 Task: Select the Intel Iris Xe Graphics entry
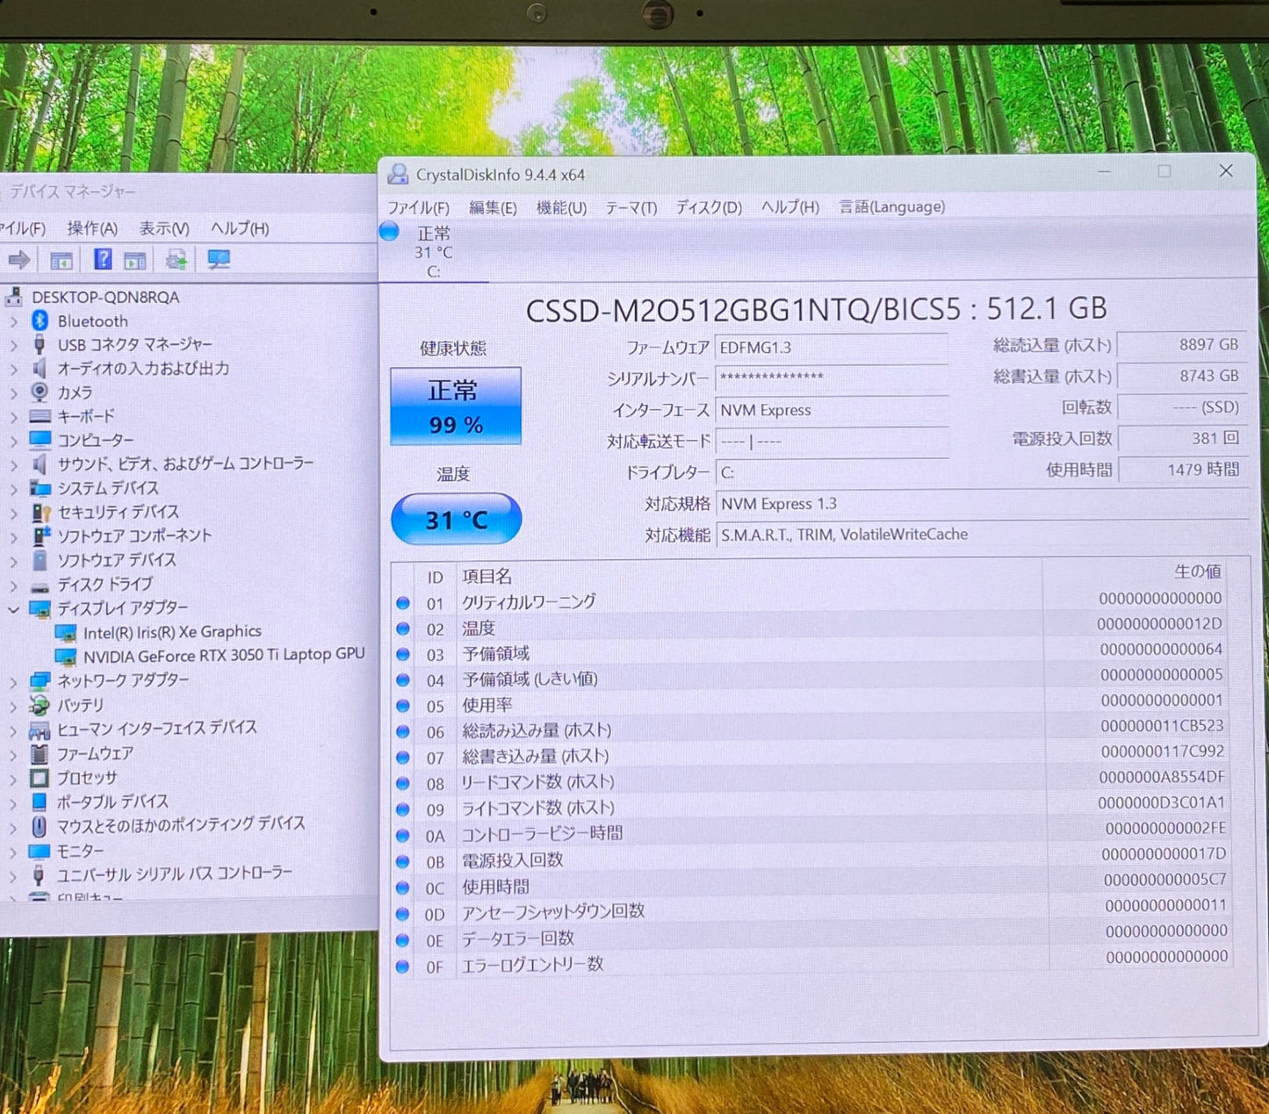[173, 630]
